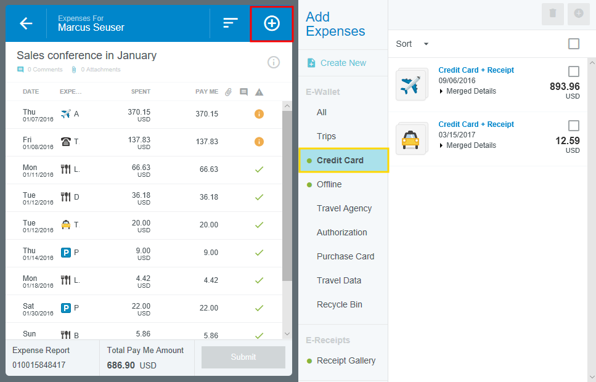Click the Create New link

coord(343,63)
